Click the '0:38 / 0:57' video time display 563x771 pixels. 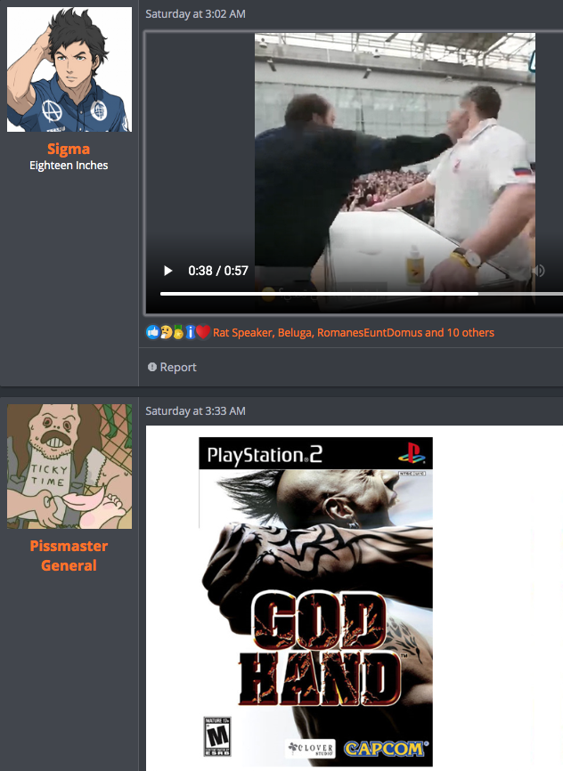[x=218, y=271]
